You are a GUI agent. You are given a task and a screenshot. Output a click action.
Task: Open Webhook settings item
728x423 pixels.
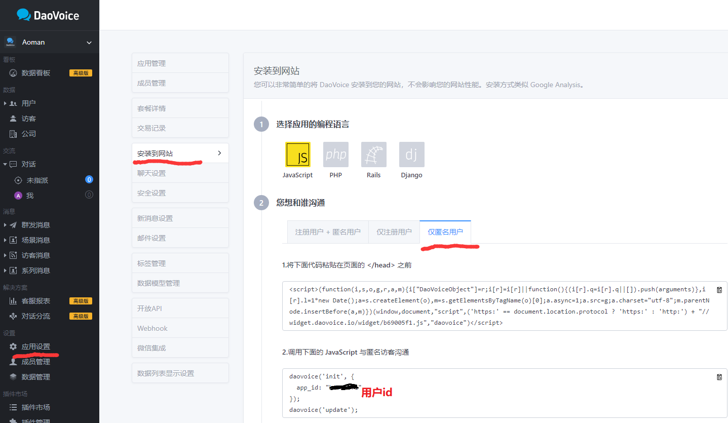[180, 328]
